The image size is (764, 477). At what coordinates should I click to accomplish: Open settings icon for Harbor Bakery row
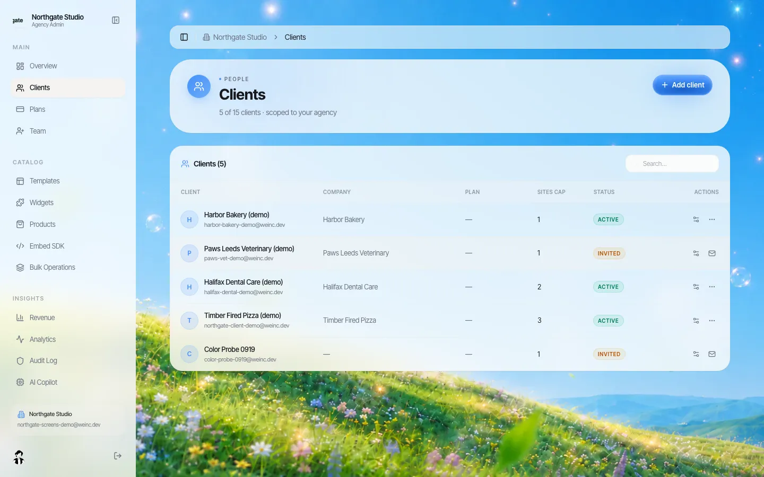click(x=696, y=219)
